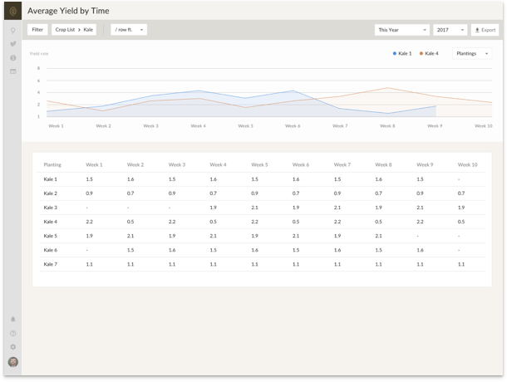The width and height of the screenshot is (507, 382).
Task: Click the Week 9 table column header
Action: click(x=425, y=164)
